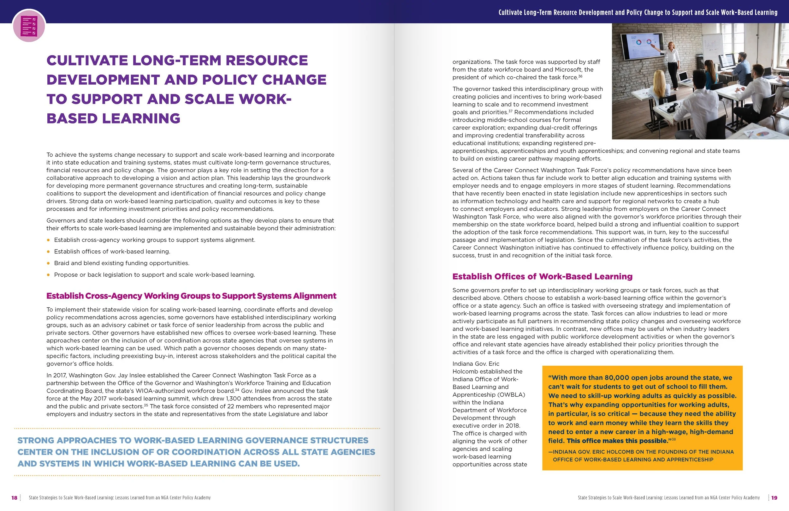Click the bullet 'Braid and blend existing funding'
Viewport: 789px width, 511px height.
click(x=122, y=263)
